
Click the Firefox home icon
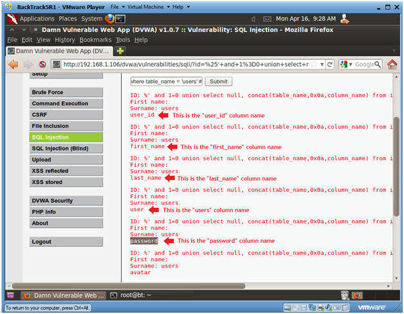tap(392, 64)
